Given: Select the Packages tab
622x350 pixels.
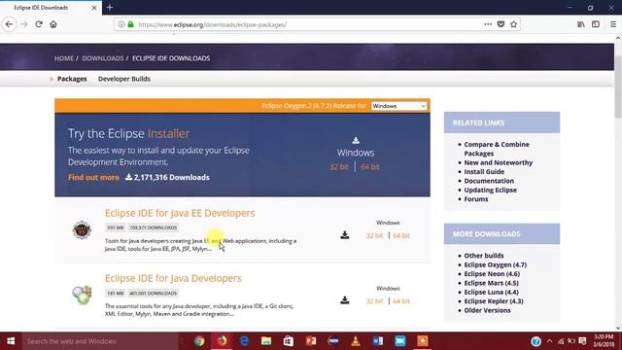Looking at the screenshot, I should (x=72, y=79).
